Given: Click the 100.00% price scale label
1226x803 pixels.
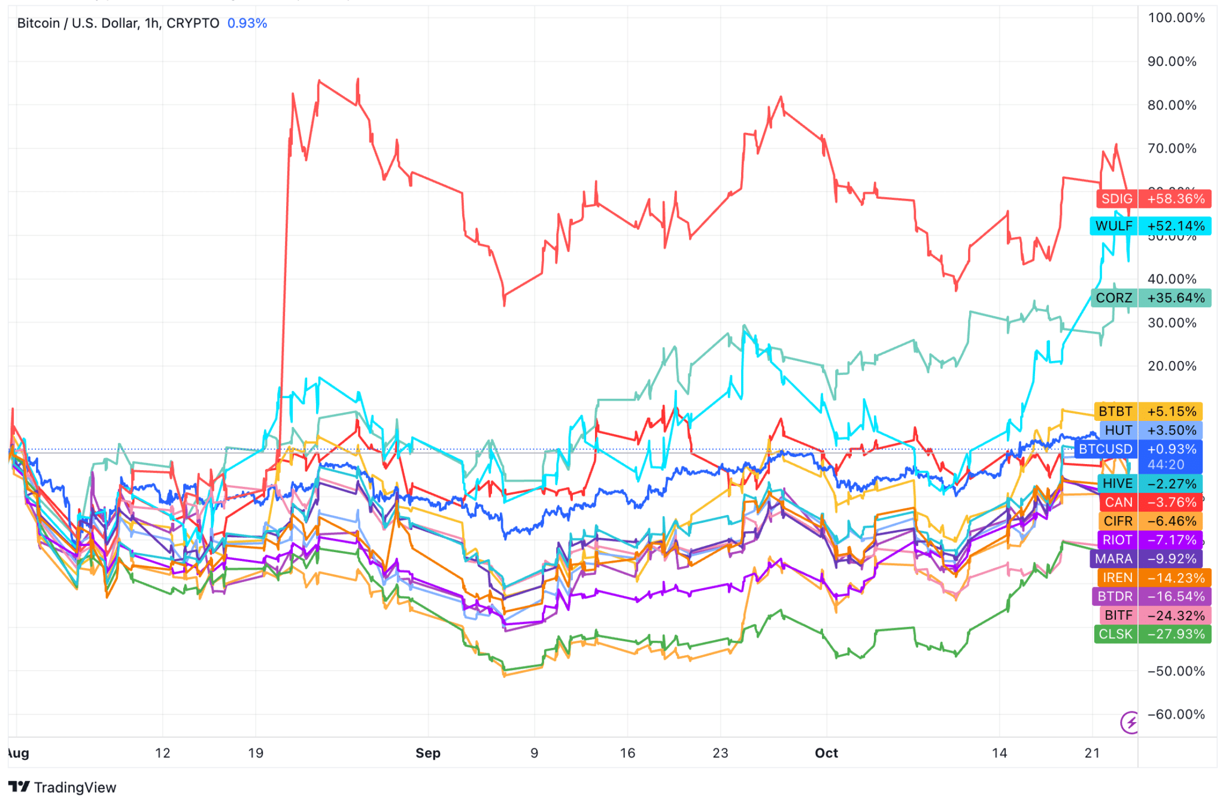Looking at the screenshot, I should point(1176,18).
